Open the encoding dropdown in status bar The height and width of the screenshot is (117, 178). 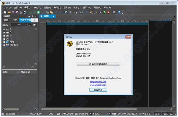[x=90, y=114]
